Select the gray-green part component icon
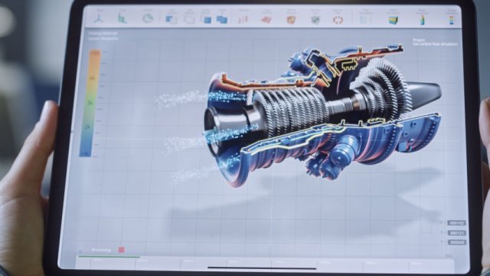Image resolution: width=490 pixels, height=276 pixels. (x=315, y=20)
